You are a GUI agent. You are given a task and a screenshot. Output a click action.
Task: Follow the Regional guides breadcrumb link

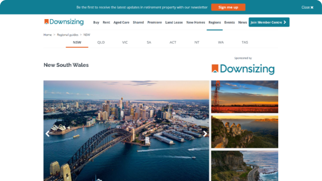point(67,35)
